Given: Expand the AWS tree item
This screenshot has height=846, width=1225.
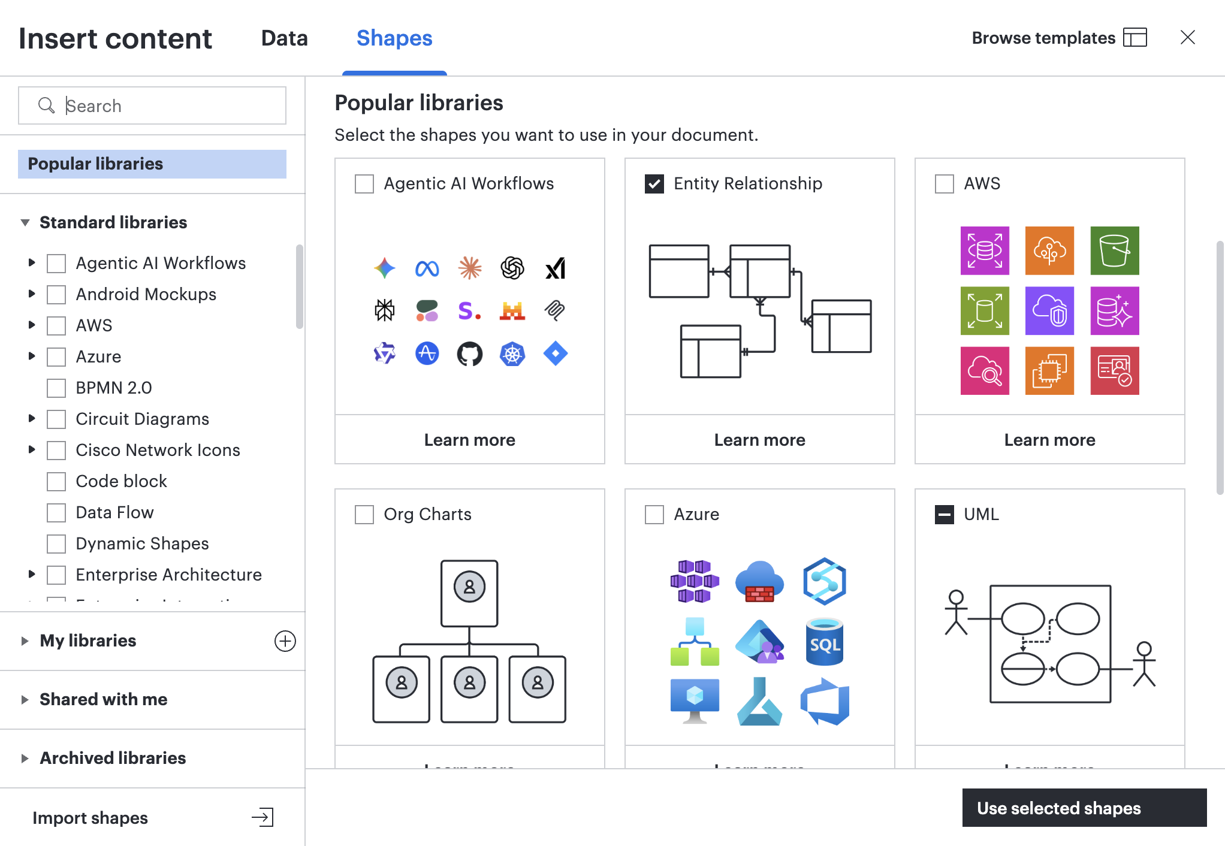Looking at the screenshot, I should (32, 325).
